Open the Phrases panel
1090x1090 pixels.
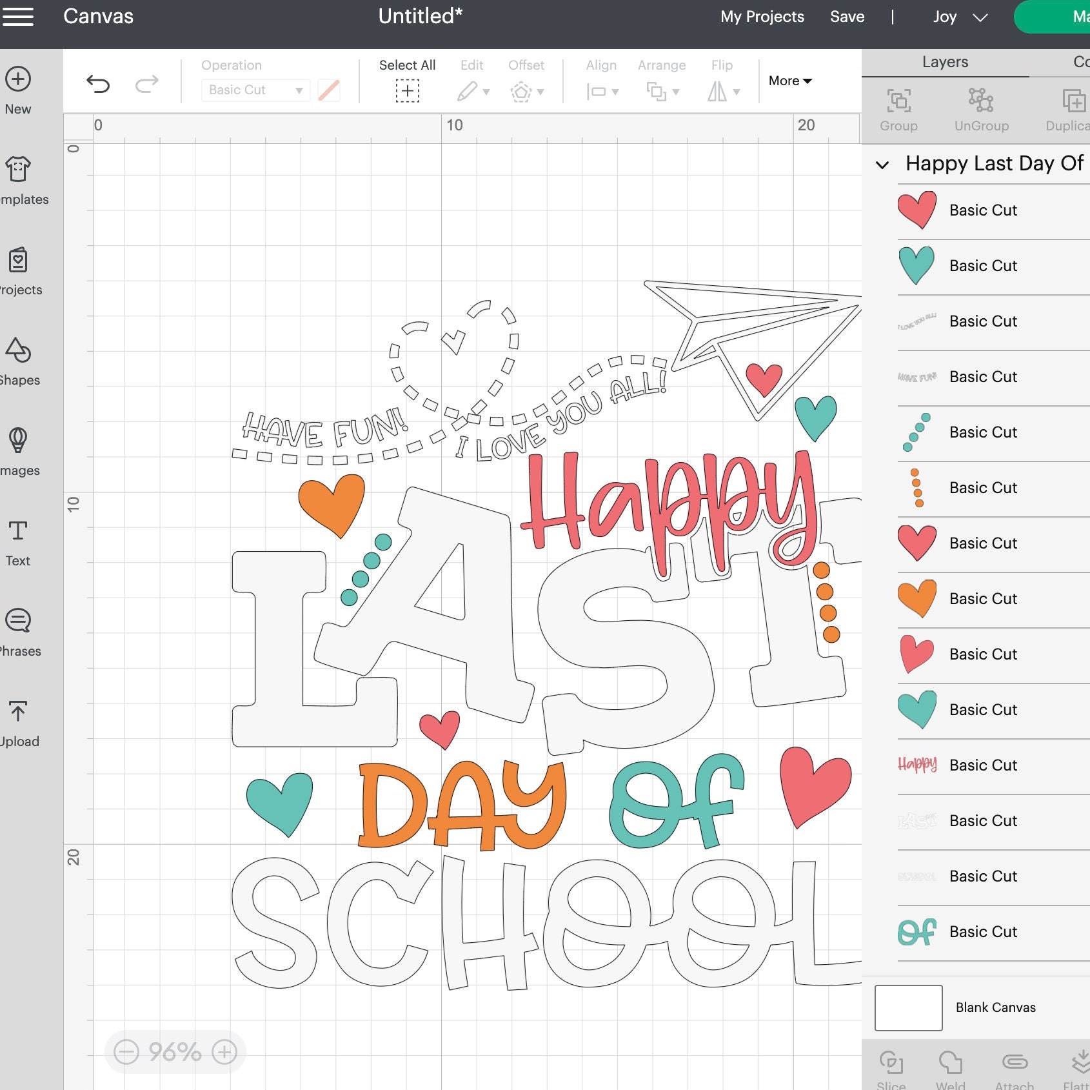(17, 631)
